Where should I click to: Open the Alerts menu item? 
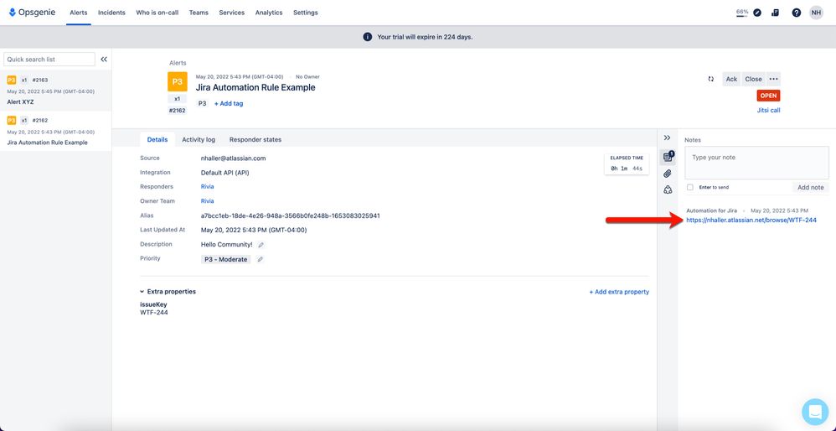(x=79, y=13)
